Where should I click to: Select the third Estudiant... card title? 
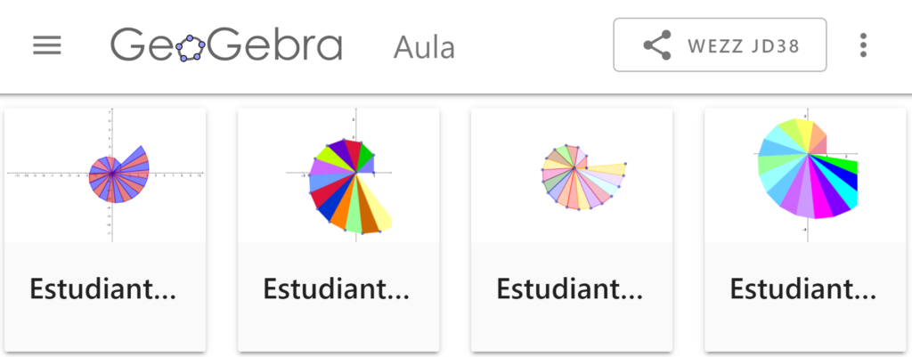(570, 288)
